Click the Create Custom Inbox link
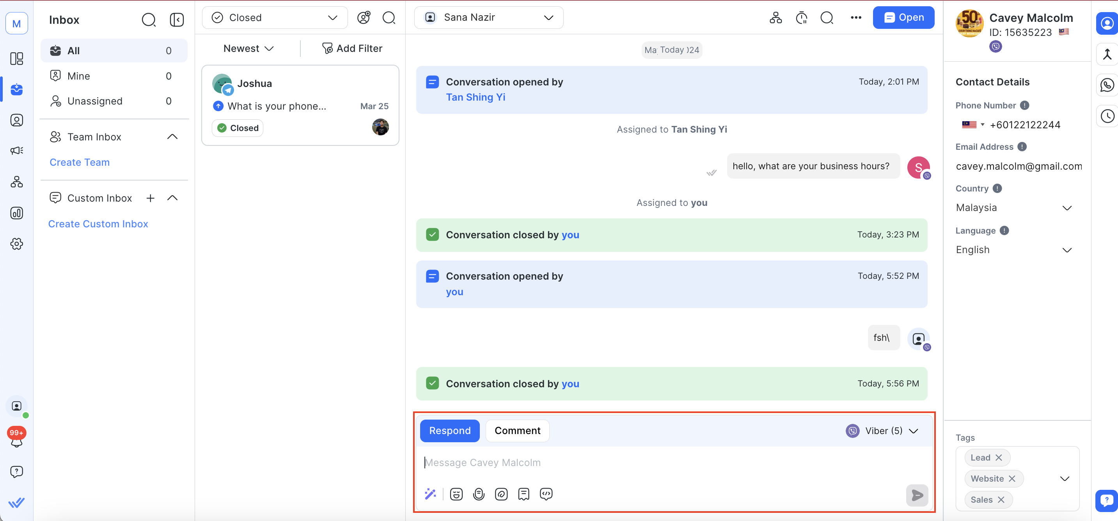The image size is (1118, 521). coord(98,224)
